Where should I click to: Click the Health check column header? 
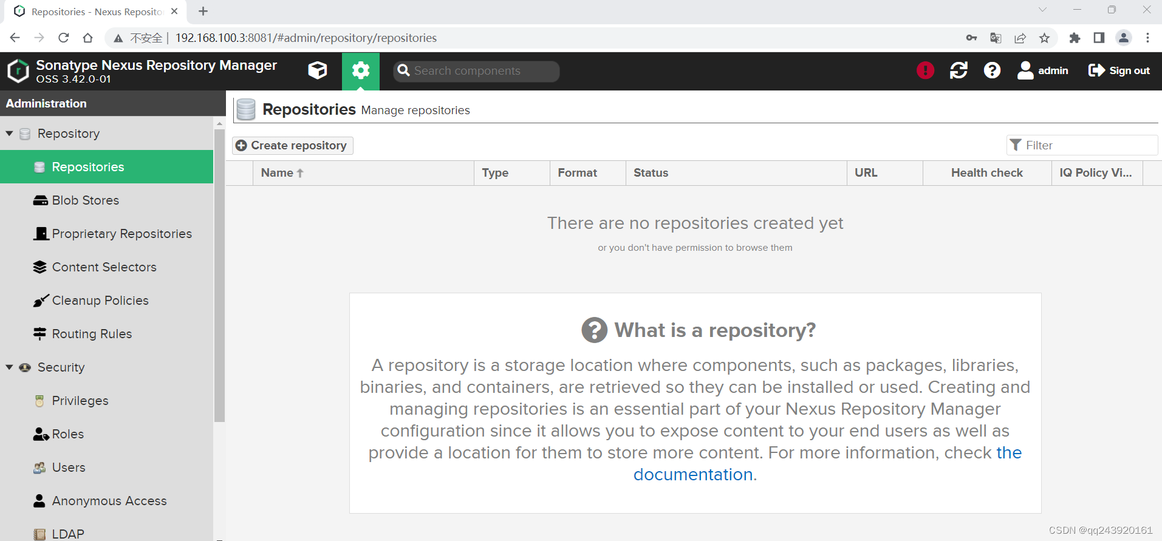[987, 173]
